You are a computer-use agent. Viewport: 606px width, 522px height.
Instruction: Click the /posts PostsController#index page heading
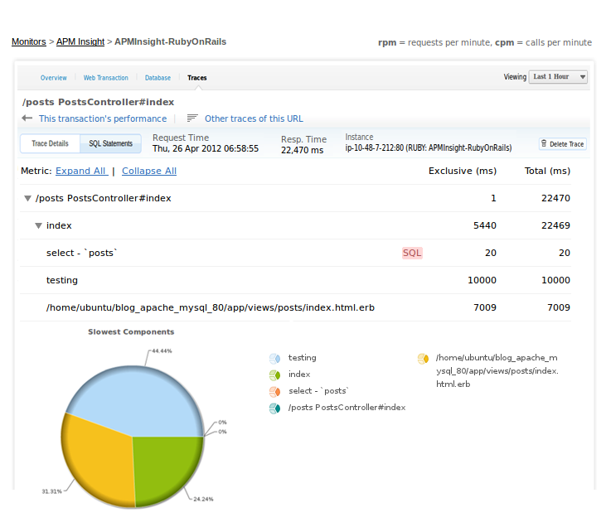pyautogui.click(x=98, y=102)
